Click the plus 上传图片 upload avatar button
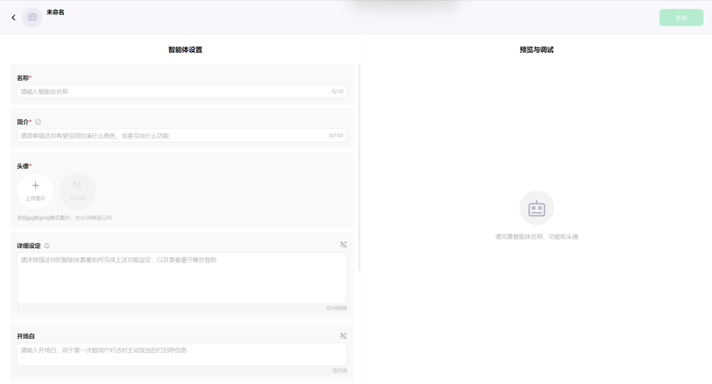 [36, 191]
